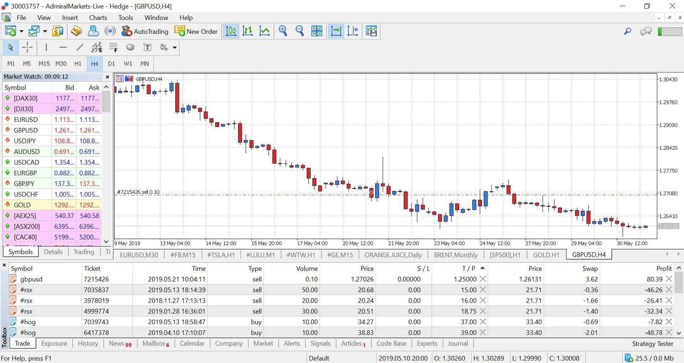Screen dimensions: 684x363
Task: Click the New Order button
Action: pos(196,31)
